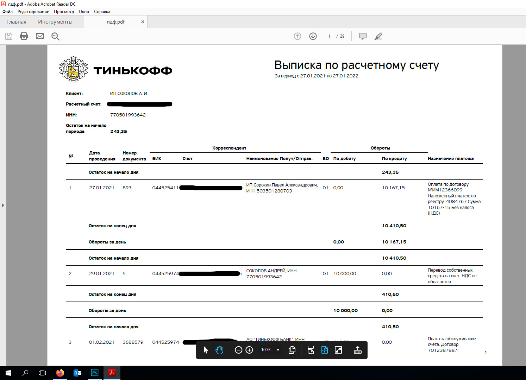Click the dock toolbar icon at floating bar's end
Image resolution: width=526 pixels, height=380 pixels.
358,350
